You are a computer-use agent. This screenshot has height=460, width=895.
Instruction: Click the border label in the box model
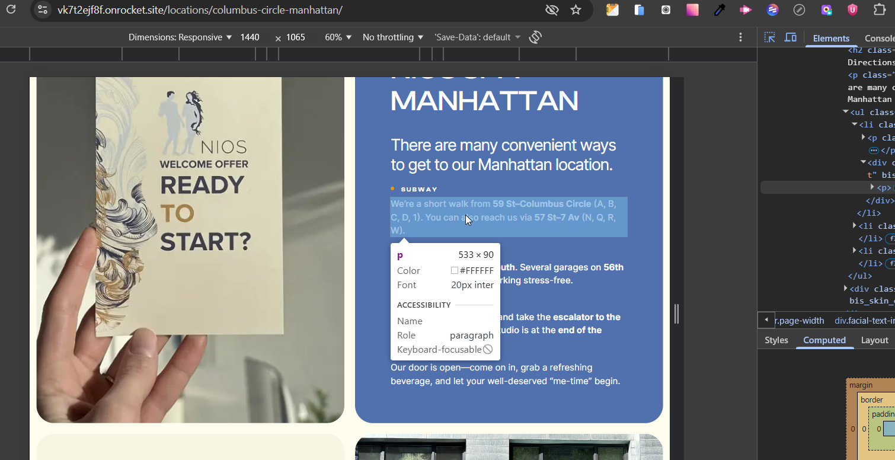click(872, 400)
